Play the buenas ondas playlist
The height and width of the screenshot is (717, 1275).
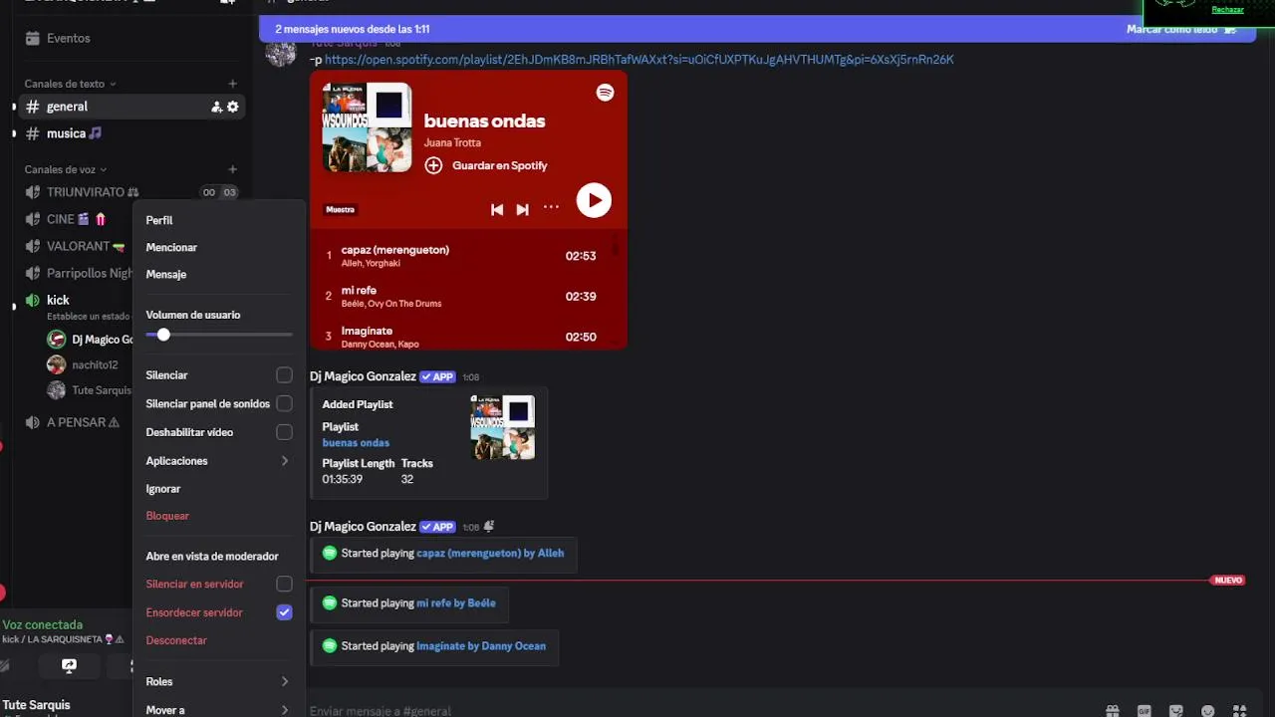tap(594, 200)
